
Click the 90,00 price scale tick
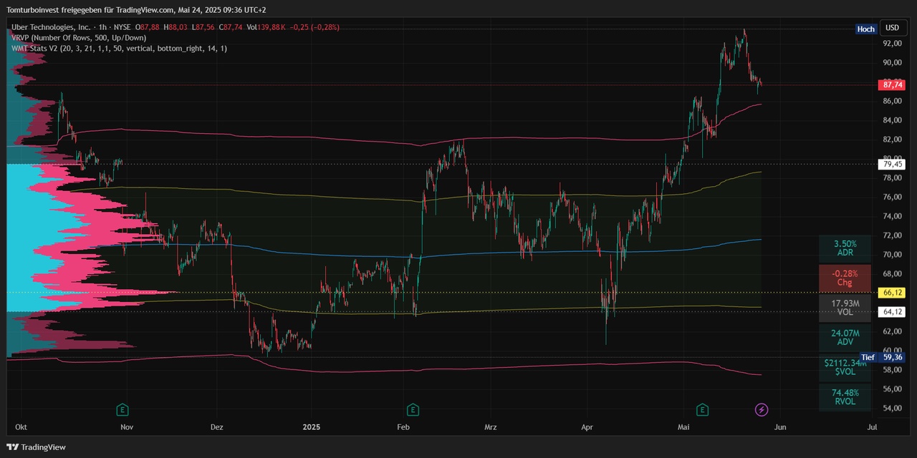pos(892,62)
